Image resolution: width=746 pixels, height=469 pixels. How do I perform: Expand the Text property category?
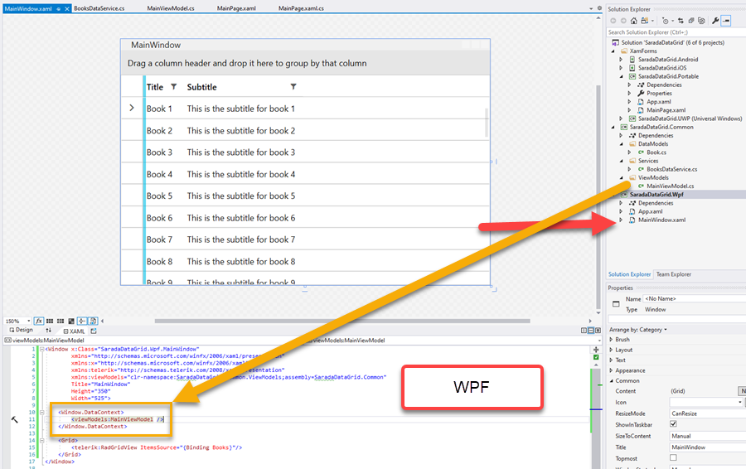click(611, 360)
